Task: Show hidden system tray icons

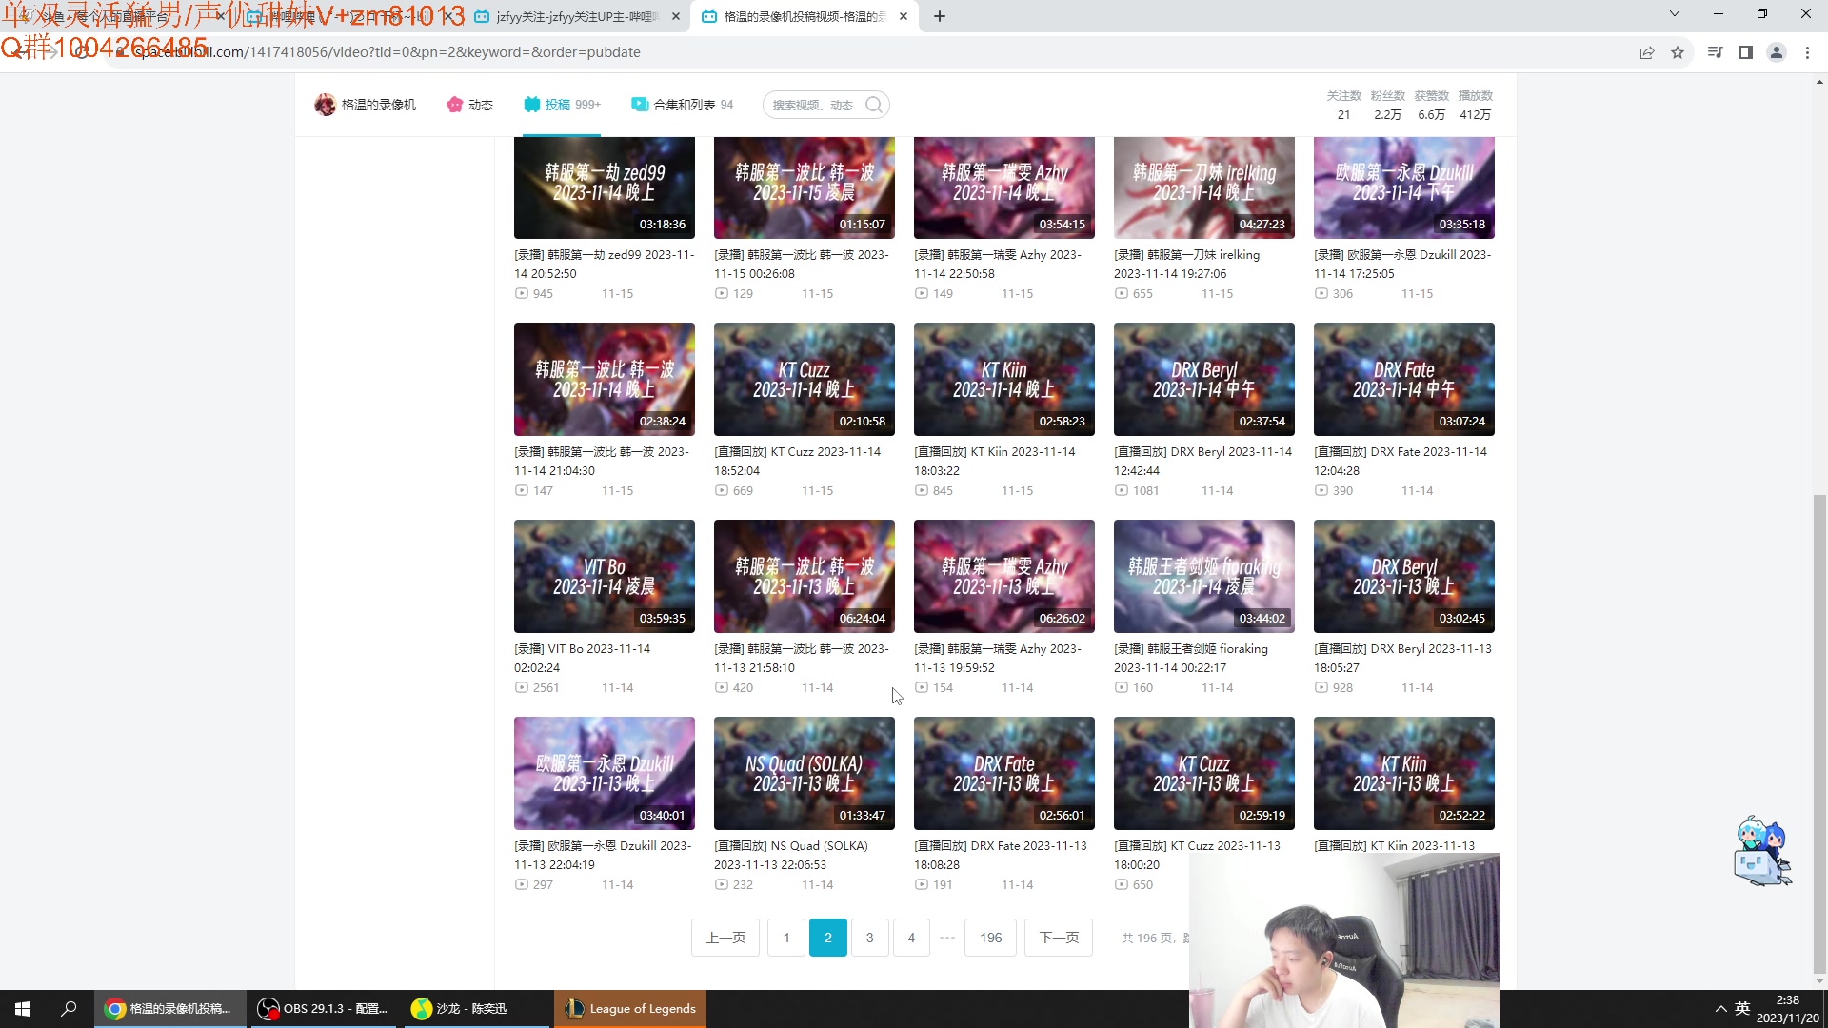Action: 1720,1009
